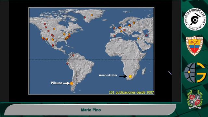The image size is (208, 117).
Task: Click the university coat of arms crest
Action: [195, 99]
